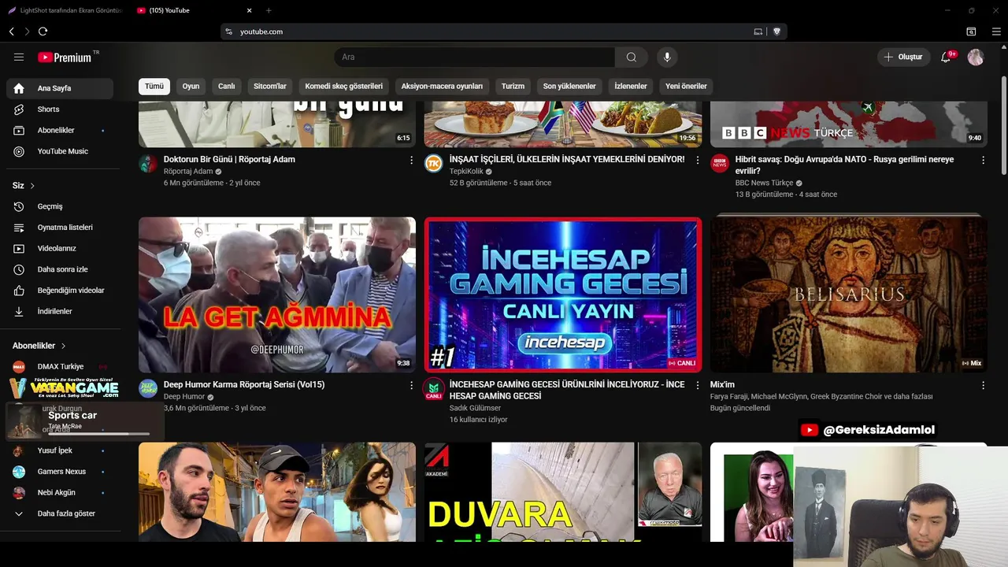
Task: Click the YouTube Premium logo
Action: click(x=65, y=57)
